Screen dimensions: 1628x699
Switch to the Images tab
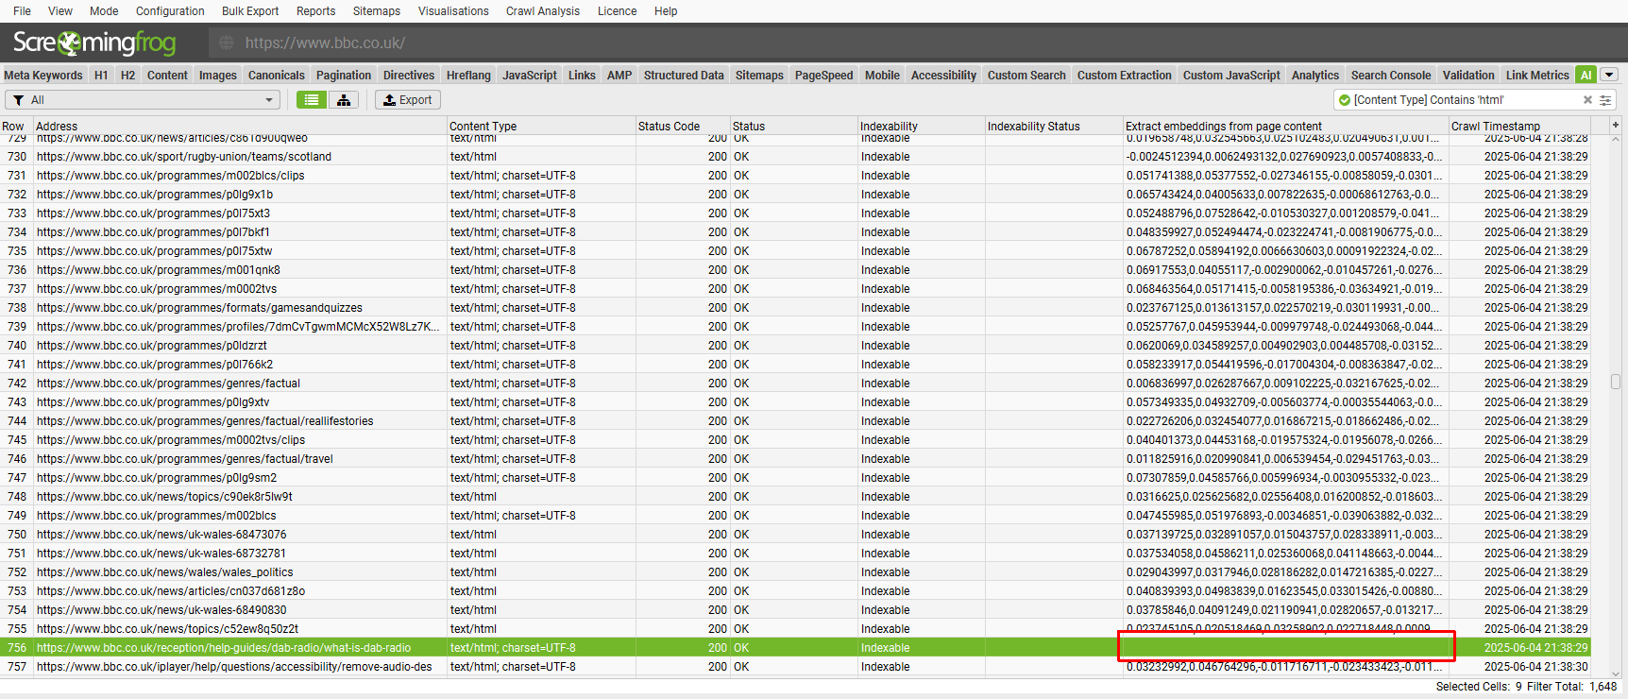pyautogui.click(x=217, y=75)
